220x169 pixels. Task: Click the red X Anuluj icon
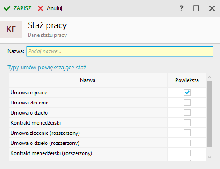40,8
